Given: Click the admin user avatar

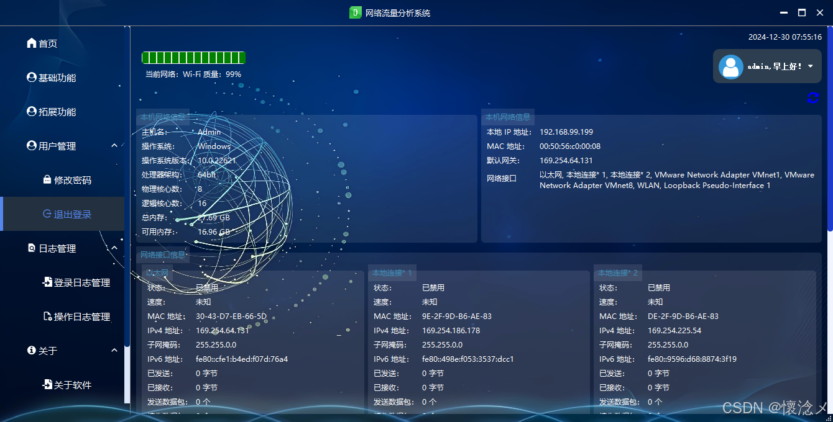Looking at the screenshot, I should pos(731,66).
